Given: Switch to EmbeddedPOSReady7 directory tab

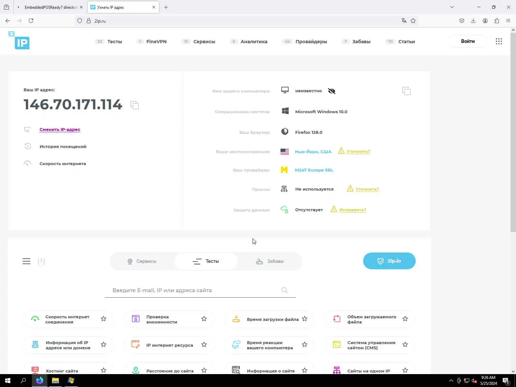Looking at the screenshot, I should 50,7.
